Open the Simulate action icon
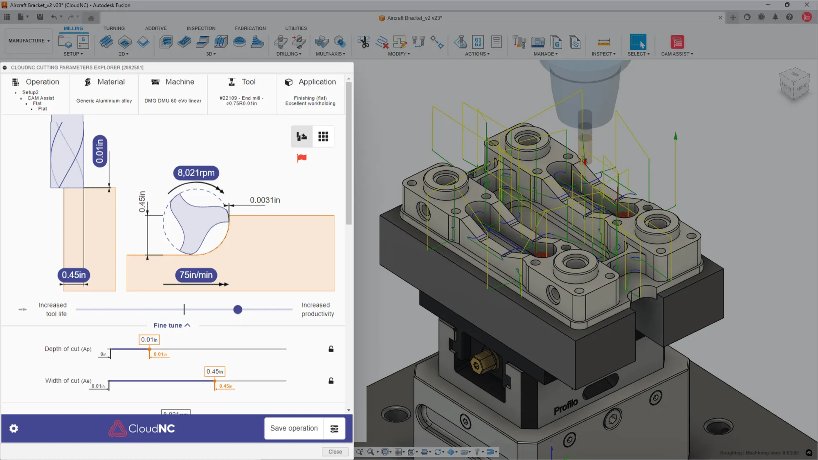The width and height of the screenshot is (818, 460). [x=461, y=42]
